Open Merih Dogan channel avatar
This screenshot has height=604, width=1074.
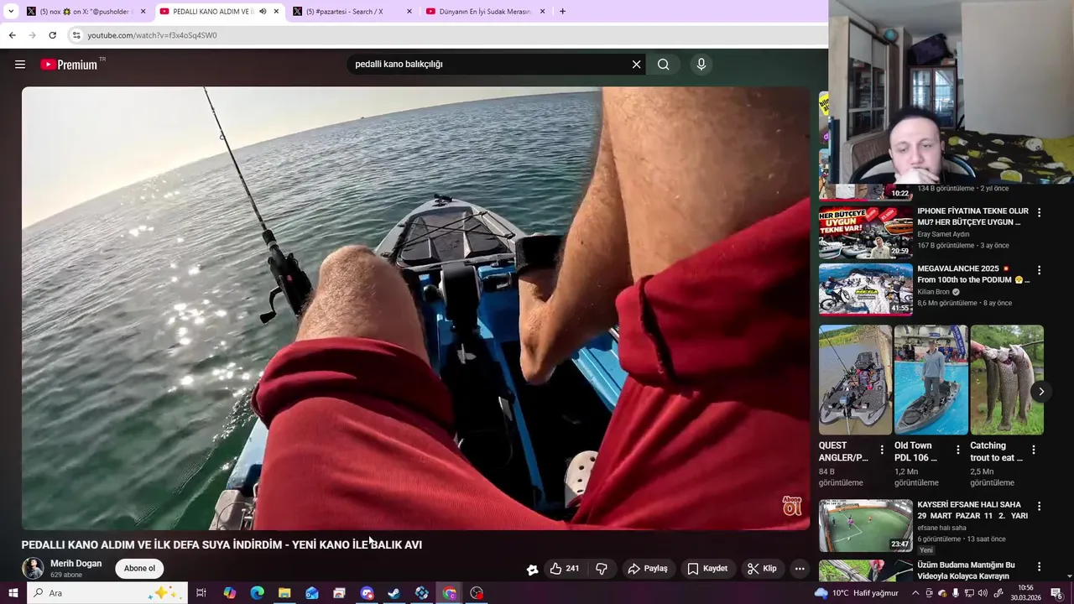click(x=33, y=568)
